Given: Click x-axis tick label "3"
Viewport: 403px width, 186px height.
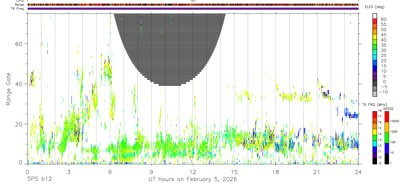Looking at the screenshot, I should pos(69,172).
